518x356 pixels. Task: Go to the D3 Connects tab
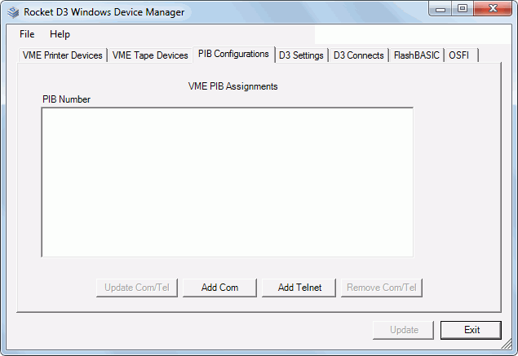pyautogui.click(x=358, y=55)
